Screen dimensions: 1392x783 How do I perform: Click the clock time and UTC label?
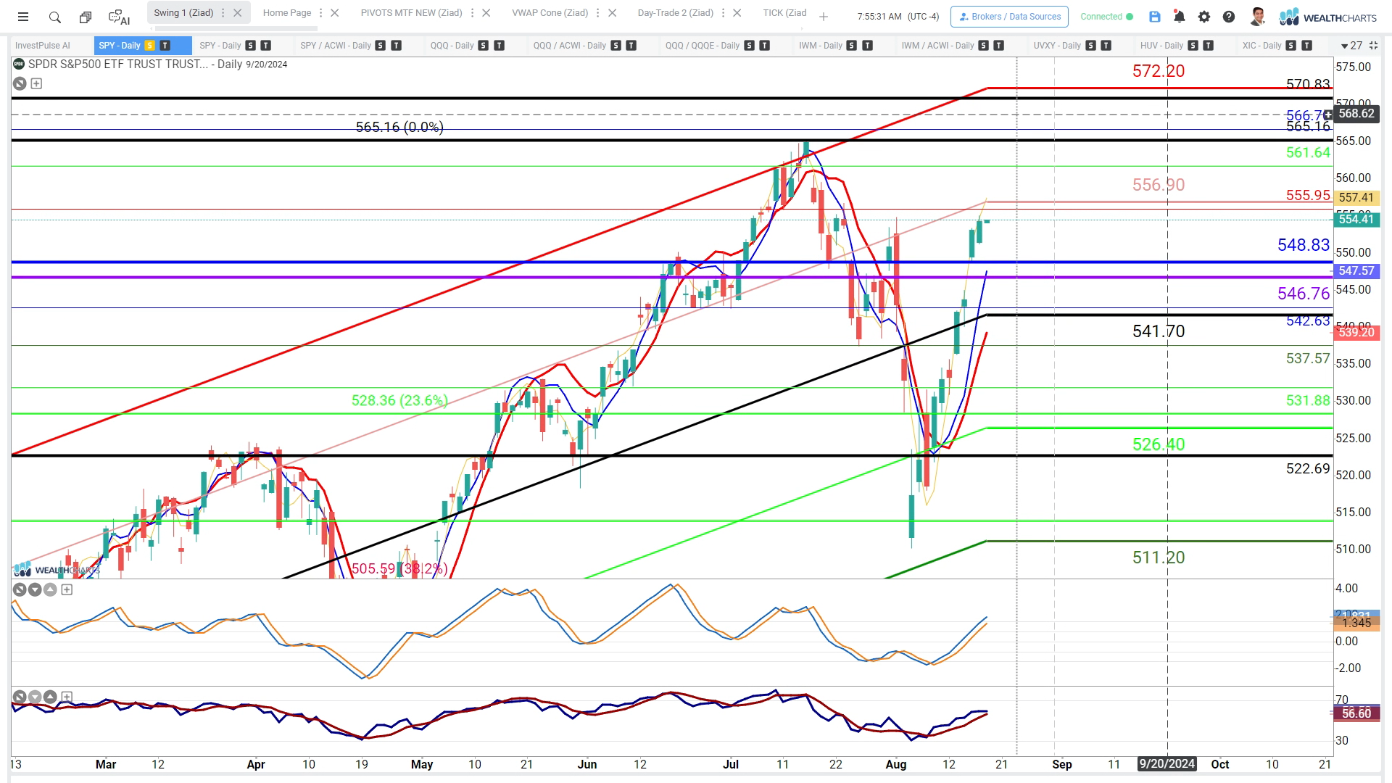coord(898,17)
